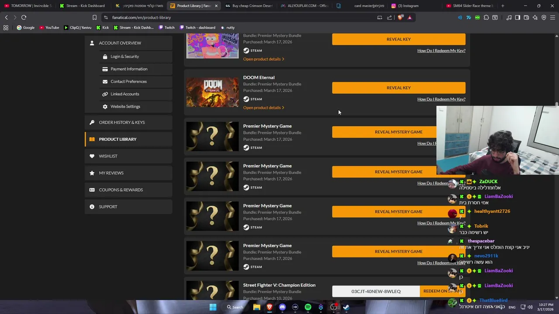
Task: Open File Explorer from taskbar
Action: 257,307
